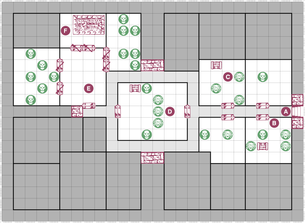305x223 pixels.
Task: Click the treasure chest in room D
Action: [x=135, y=88]
